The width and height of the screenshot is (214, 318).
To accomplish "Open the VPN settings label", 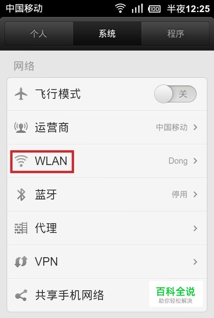I will click(x=46, y=261).
